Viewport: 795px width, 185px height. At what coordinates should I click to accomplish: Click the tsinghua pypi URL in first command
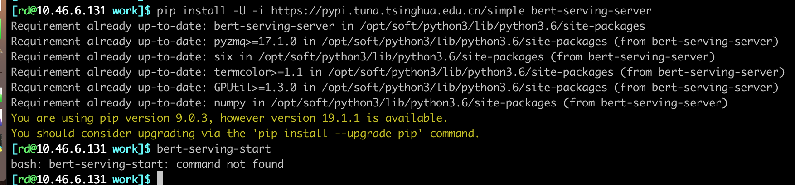[x=398, y=10]
